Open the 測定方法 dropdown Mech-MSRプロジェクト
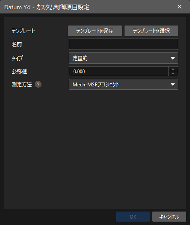190x225 pixels. coord(123,84)
